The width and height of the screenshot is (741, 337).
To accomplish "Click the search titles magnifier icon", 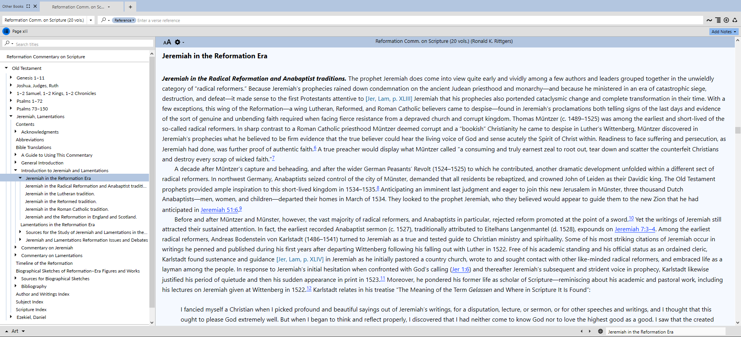I will tap(7, 44).
